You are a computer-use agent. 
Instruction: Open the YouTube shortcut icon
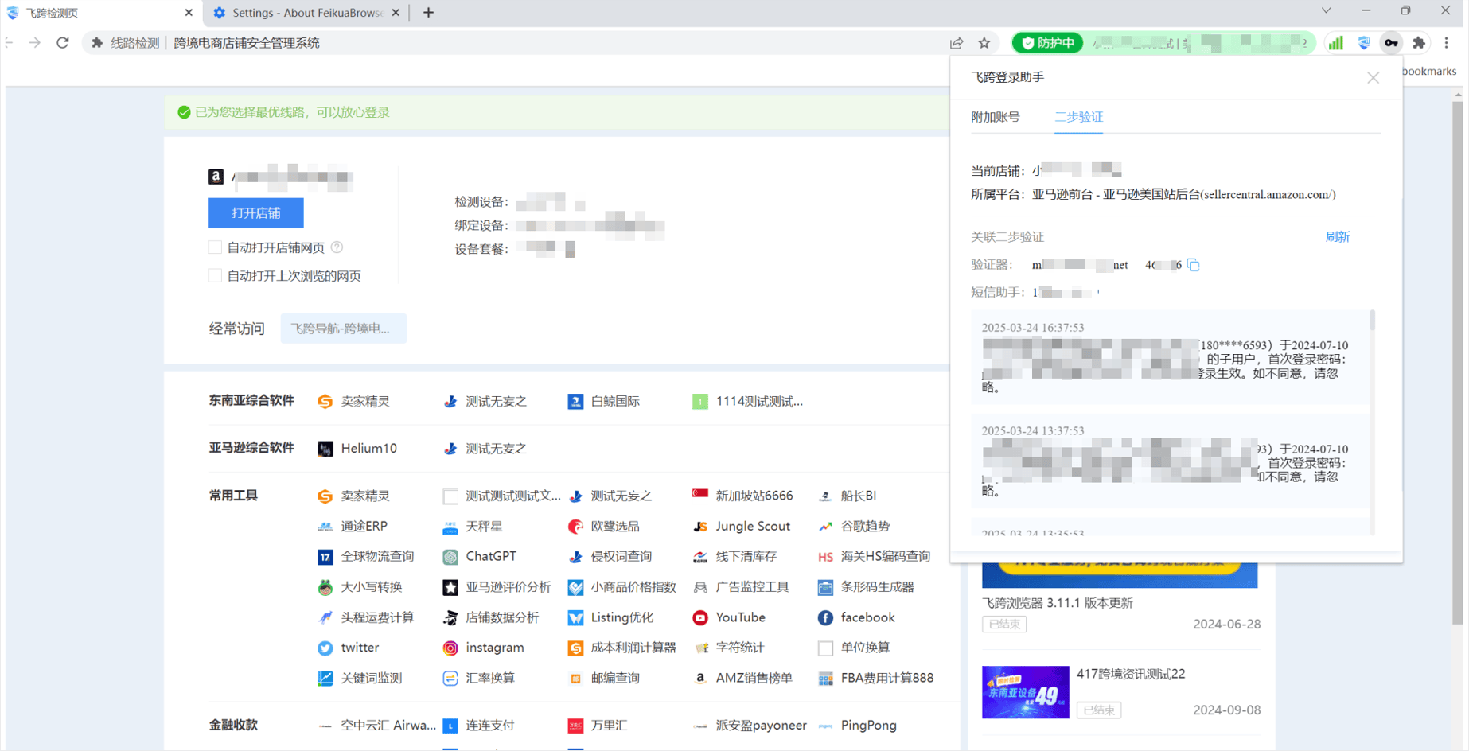(700, 617)
